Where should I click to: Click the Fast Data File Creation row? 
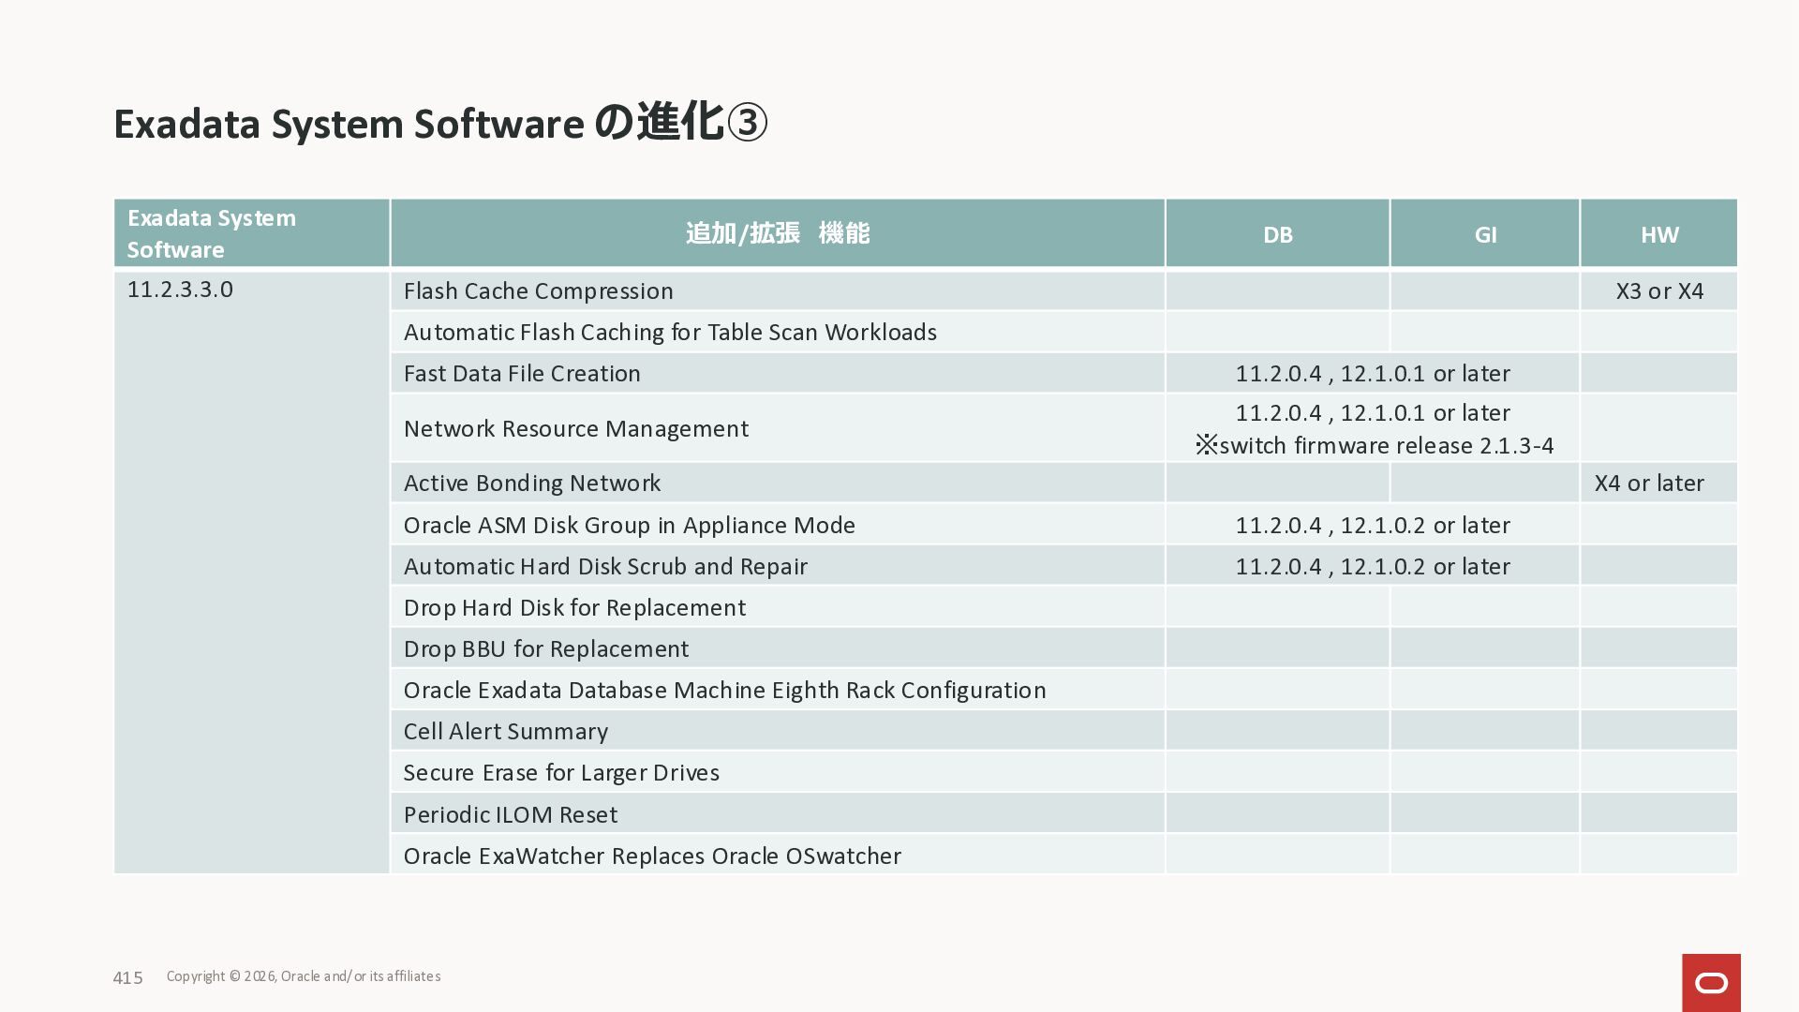522,374
